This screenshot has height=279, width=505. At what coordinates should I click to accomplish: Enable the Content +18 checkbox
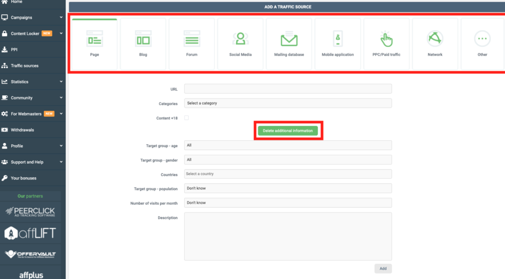tap(187, 118)
